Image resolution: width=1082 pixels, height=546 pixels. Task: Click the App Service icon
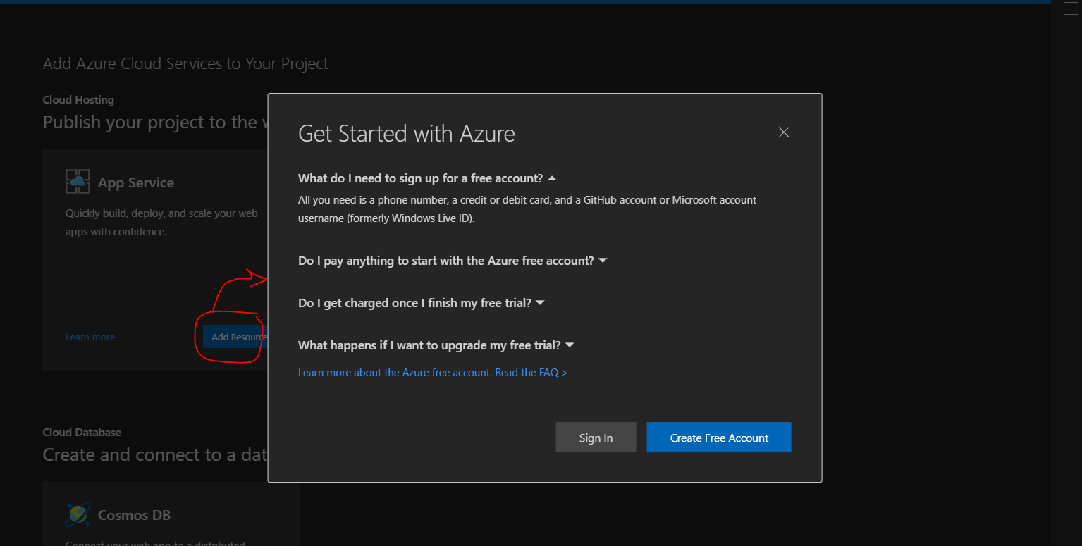click(x=78, y=182)
